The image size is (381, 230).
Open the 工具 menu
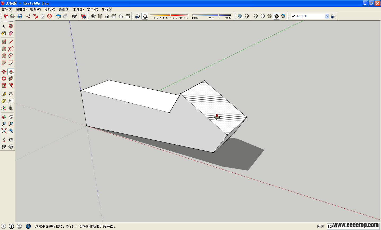tap(78, 10)
